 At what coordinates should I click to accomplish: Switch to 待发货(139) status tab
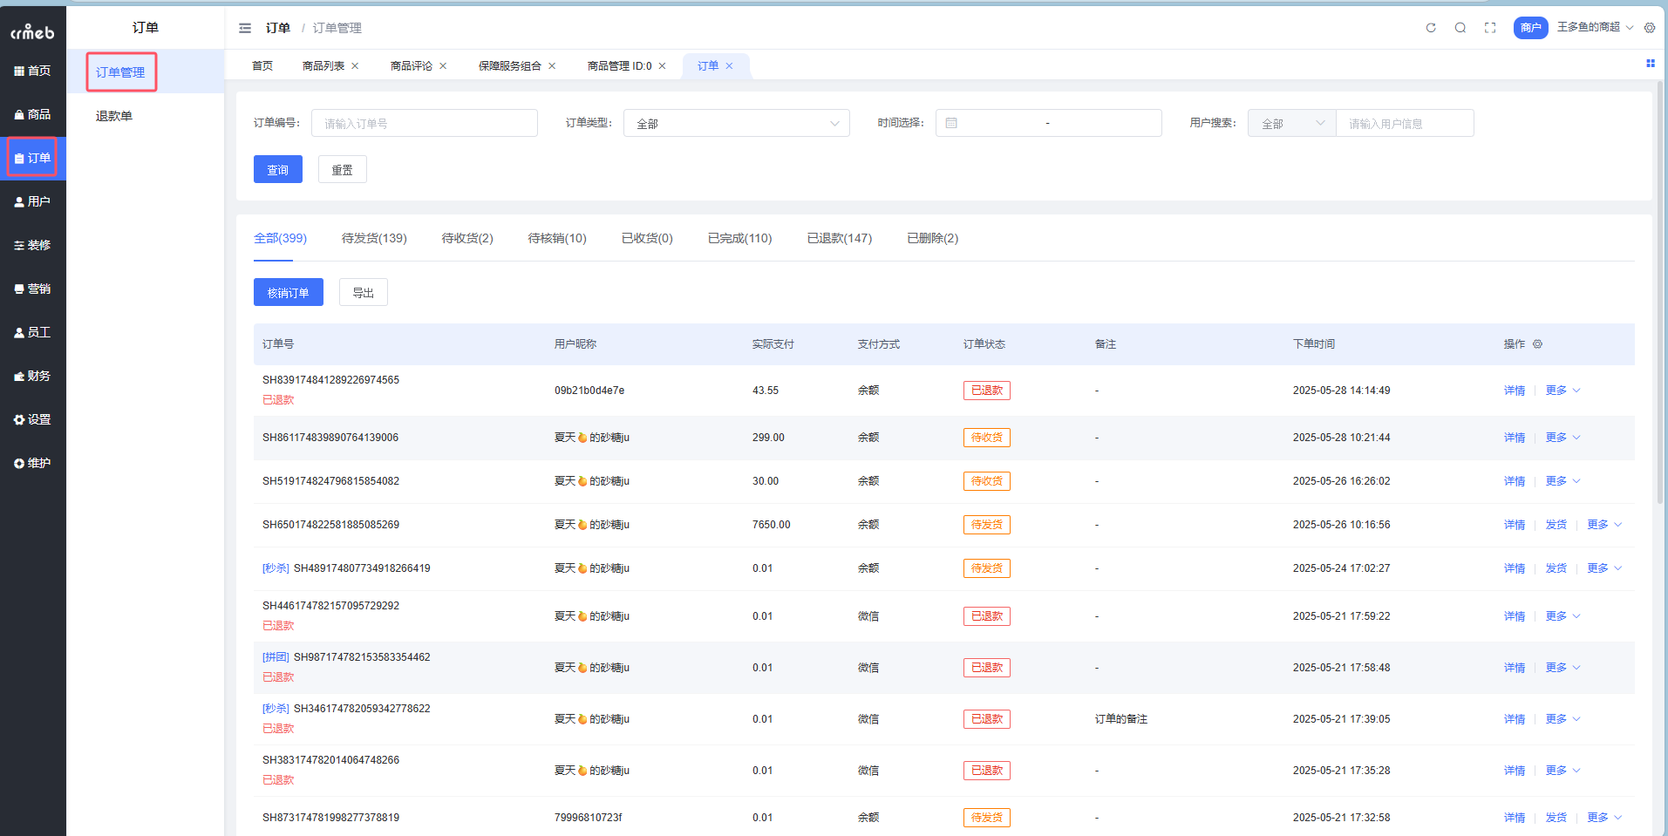[x=374, y=238]
